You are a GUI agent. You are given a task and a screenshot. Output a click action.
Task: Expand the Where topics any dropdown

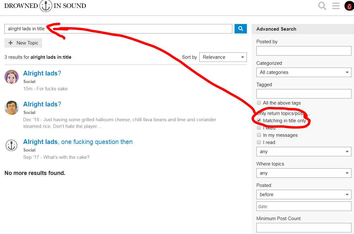[304, 173]
